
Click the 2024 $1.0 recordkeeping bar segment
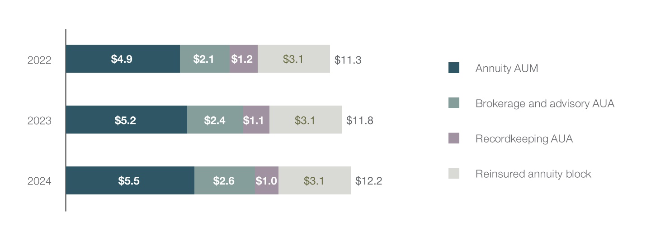(267, 181)
